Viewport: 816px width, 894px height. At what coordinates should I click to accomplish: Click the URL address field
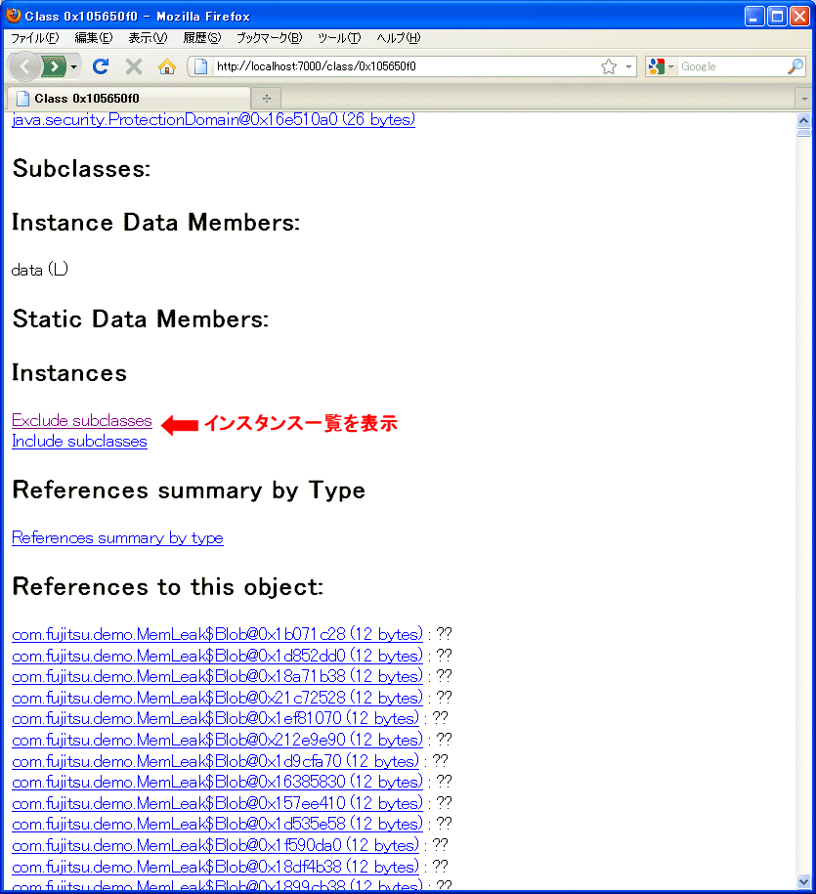[x=404, y=66]
